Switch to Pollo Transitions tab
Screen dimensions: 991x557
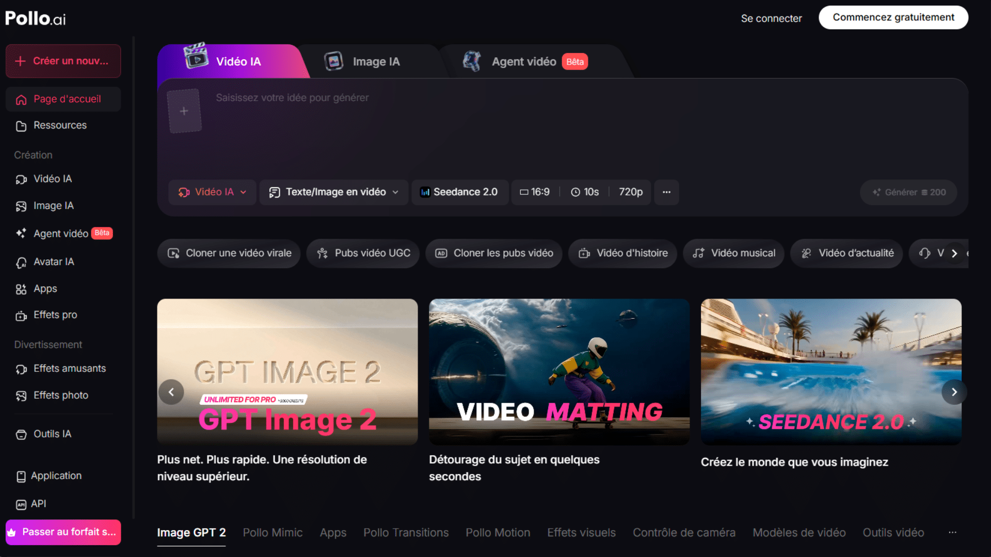(x=406, y=533)
